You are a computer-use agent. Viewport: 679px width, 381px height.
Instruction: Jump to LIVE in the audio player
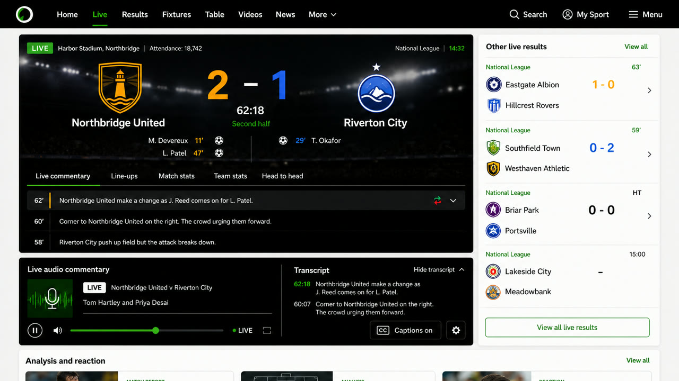[x=242, y=331]
